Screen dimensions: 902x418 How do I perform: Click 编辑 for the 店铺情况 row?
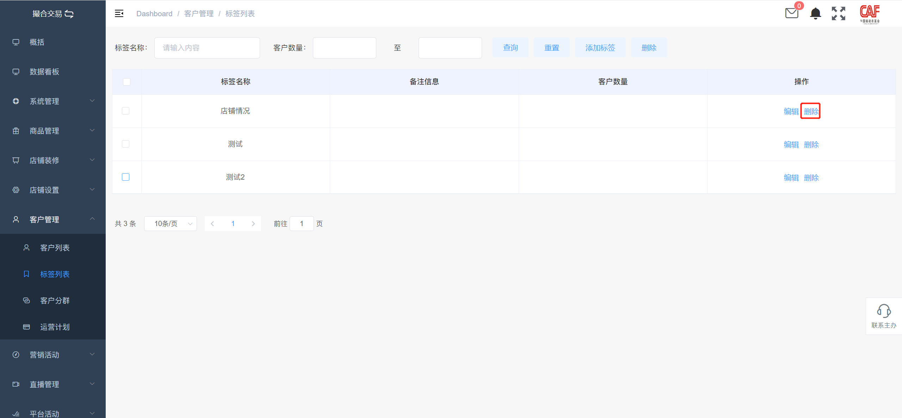tap(791, 112)
